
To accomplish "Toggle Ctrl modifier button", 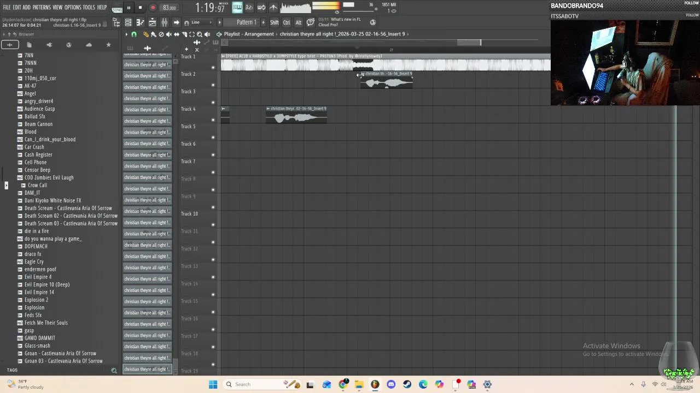I will coord(287,22).
